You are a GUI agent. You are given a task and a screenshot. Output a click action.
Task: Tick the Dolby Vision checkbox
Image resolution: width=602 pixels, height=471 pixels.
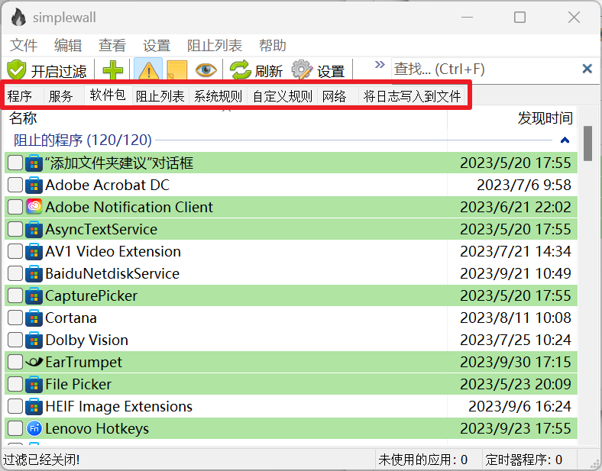point(15,340)
